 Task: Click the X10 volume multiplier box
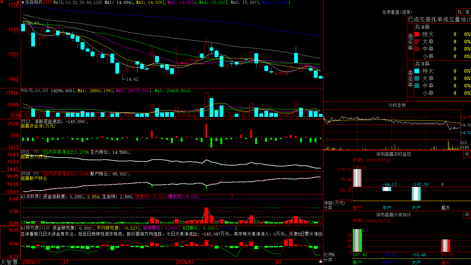(16, 115)
